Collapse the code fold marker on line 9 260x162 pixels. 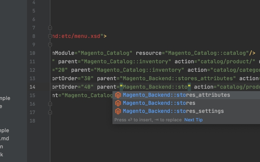[50, 45]
